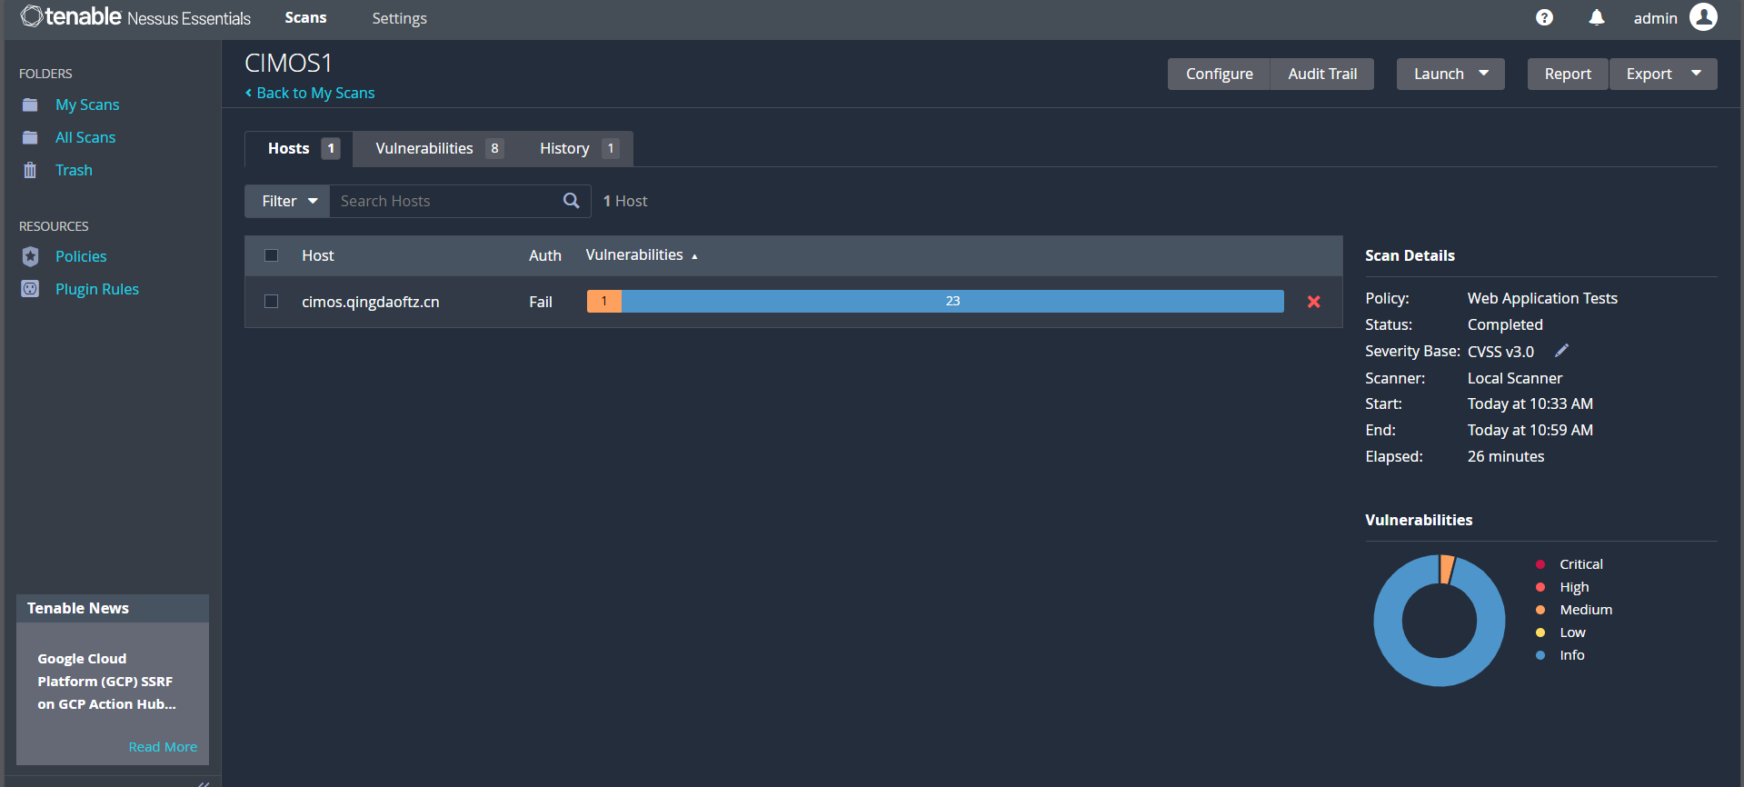Open the Scans top menu
The width and height of the screenshot is (1744, 787).
(x=305, y=18)
